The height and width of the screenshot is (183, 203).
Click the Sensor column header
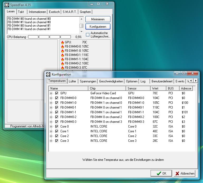(x=138, y=88)
